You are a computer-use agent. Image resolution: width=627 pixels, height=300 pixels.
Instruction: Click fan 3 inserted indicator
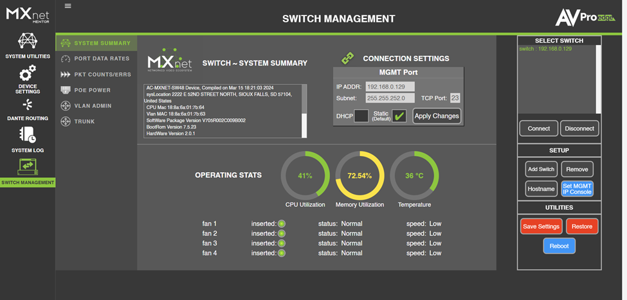[282, 243]
